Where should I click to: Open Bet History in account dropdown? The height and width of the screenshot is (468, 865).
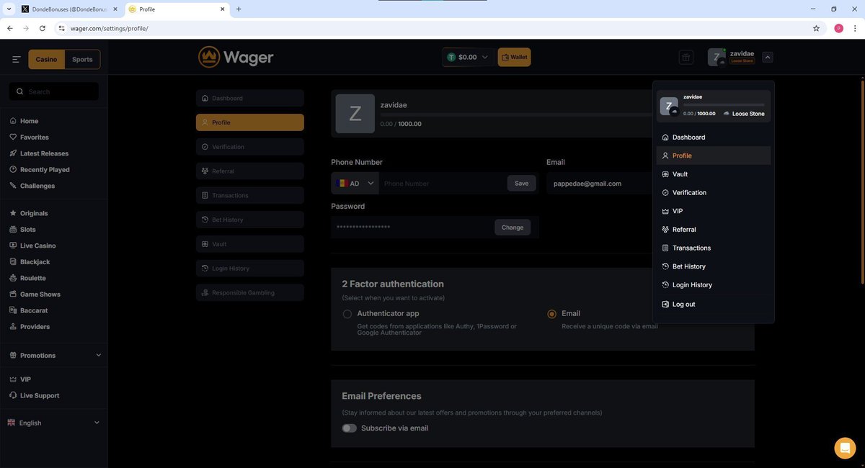714,266
